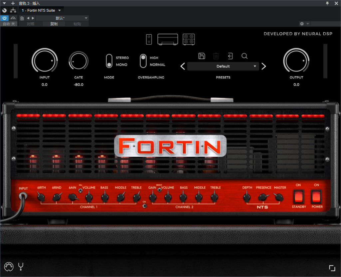The width and height of the screenshot is (341, 277).
Task: Click the Output value 0.0
Action: (296, 84)
